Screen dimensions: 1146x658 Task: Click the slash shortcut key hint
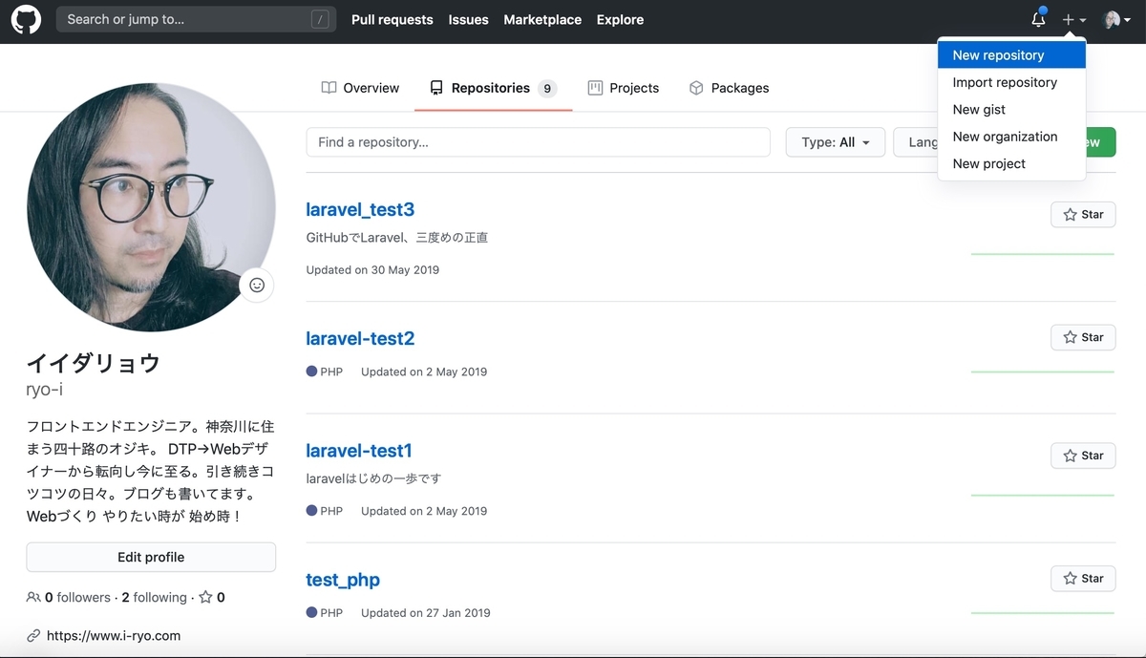tap(320, 19)
